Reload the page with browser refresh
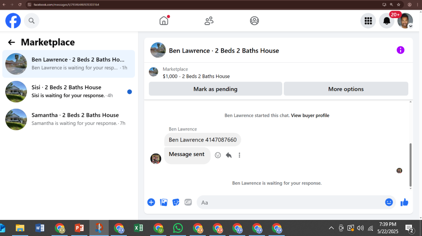 20,4
